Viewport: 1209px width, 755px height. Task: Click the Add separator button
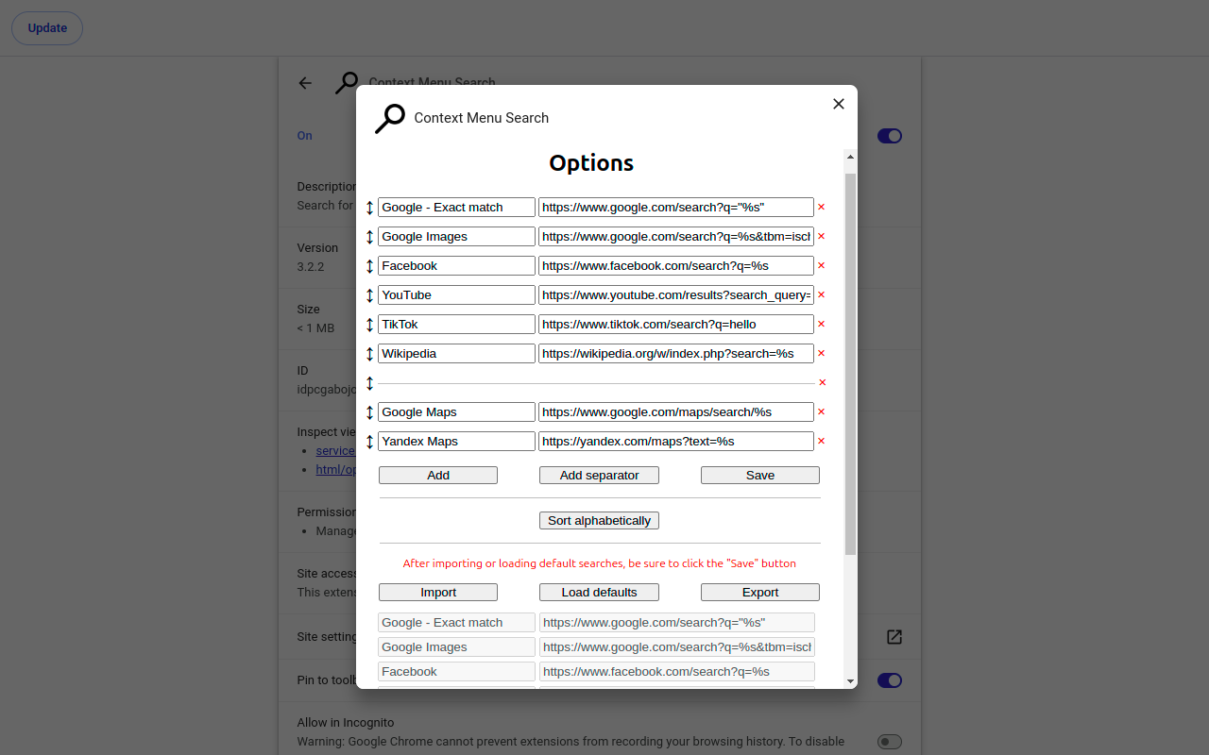click(x=599, y=476)
